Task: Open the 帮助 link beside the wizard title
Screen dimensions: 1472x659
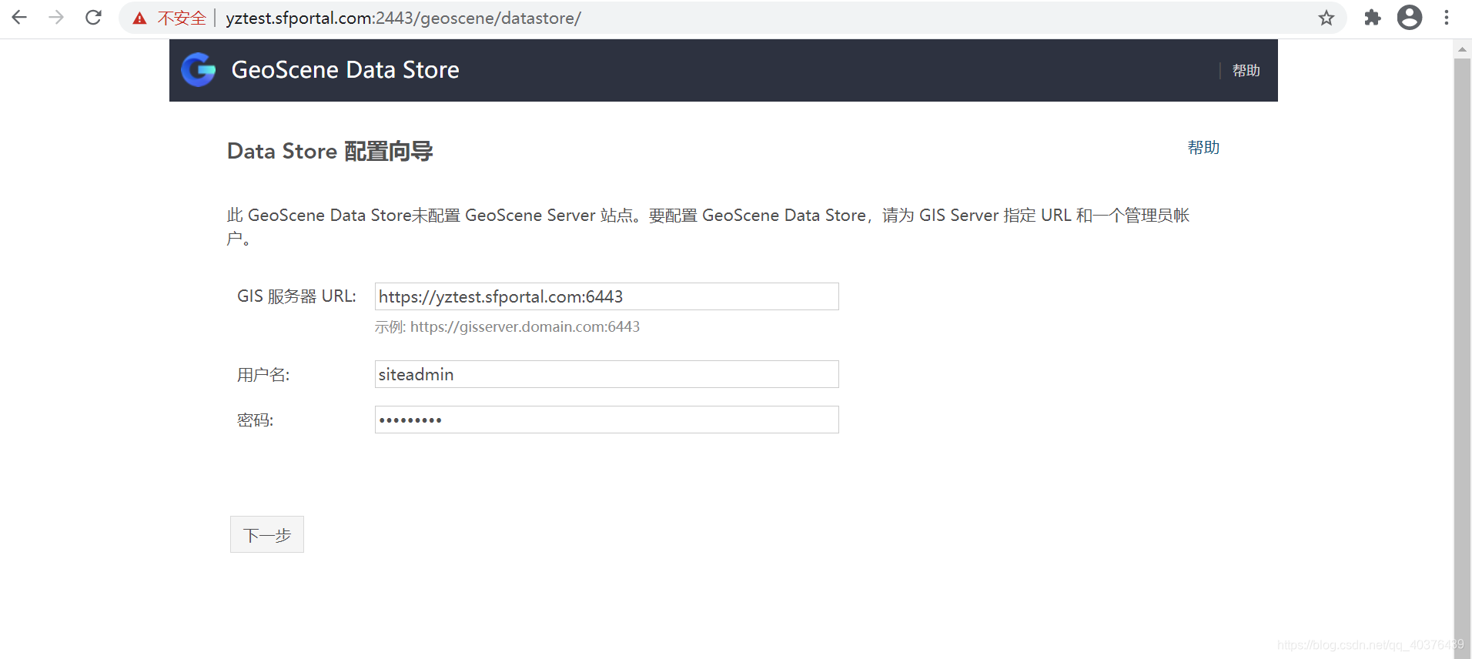Action: pos(1203,147)
